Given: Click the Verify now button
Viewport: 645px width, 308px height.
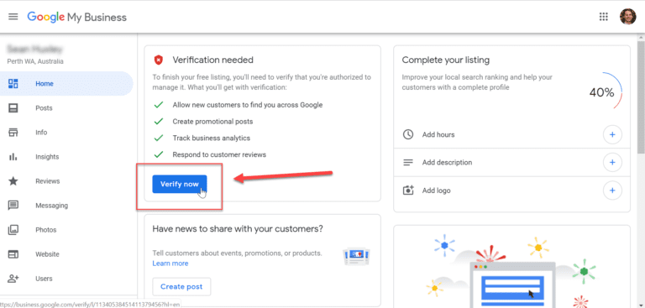Looking at the screenshot, I should [x=180, y=184].
